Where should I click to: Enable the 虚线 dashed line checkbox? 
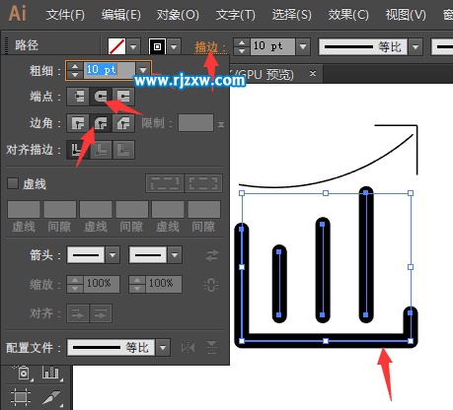click(x=13, y=183)
